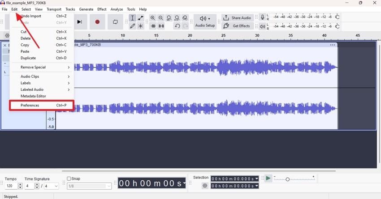Choose Undo Import from Edit menu

click(42, 16)
